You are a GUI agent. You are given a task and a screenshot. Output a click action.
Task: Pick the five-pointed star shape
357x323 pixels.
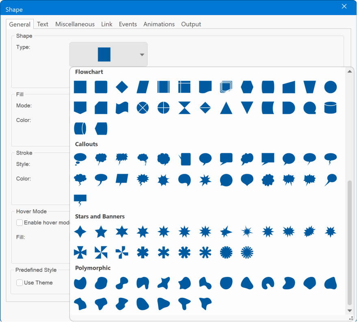pyautogui.click(x=101, y=232)
